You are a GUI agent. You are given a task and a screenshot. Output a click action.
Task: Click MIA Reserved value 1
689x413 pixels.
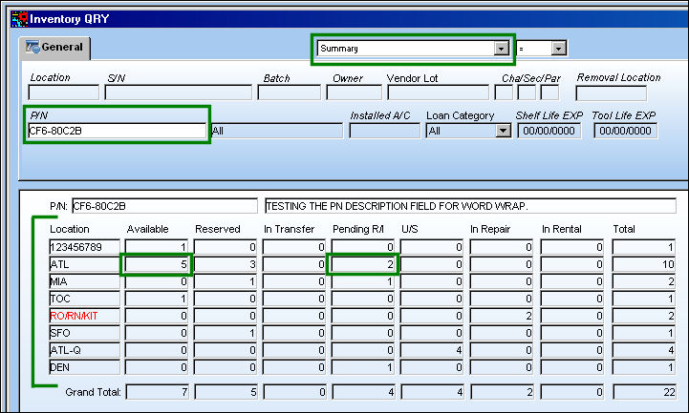pyautogui.click(x=226, y=281)
